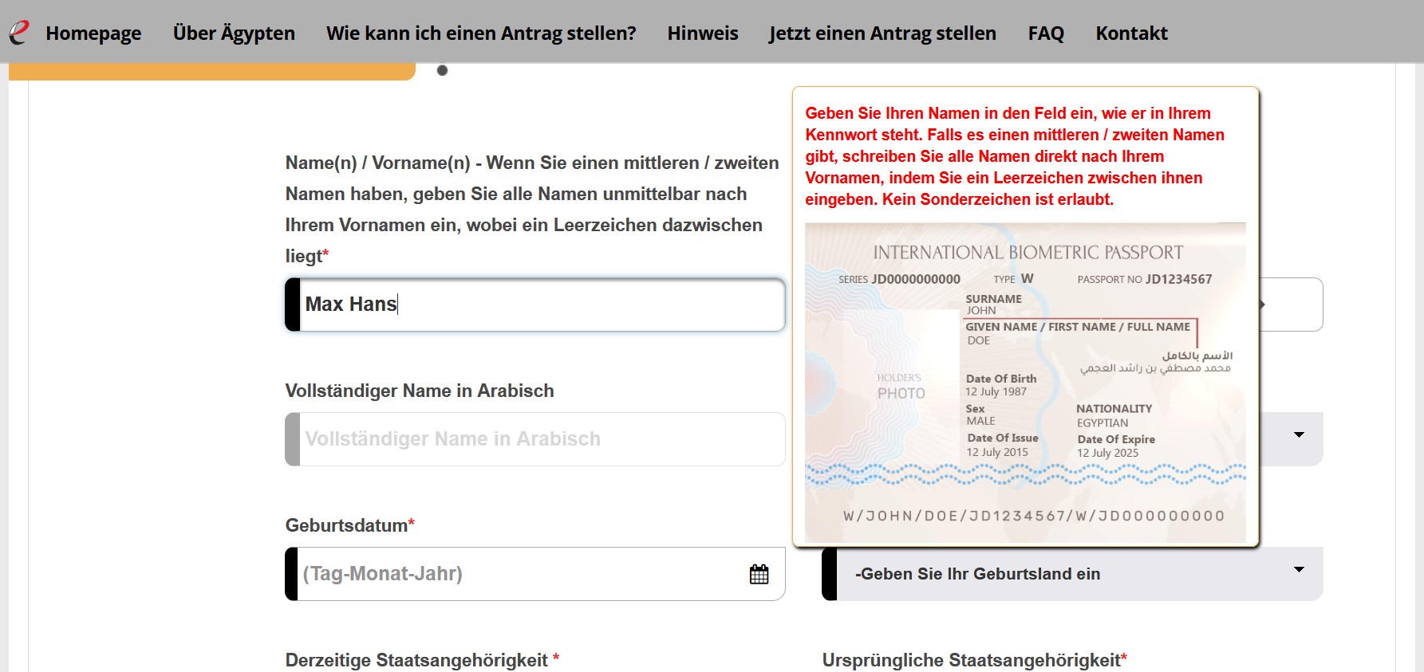
Task: Open the FAQ page
Action: [1045, 33]
